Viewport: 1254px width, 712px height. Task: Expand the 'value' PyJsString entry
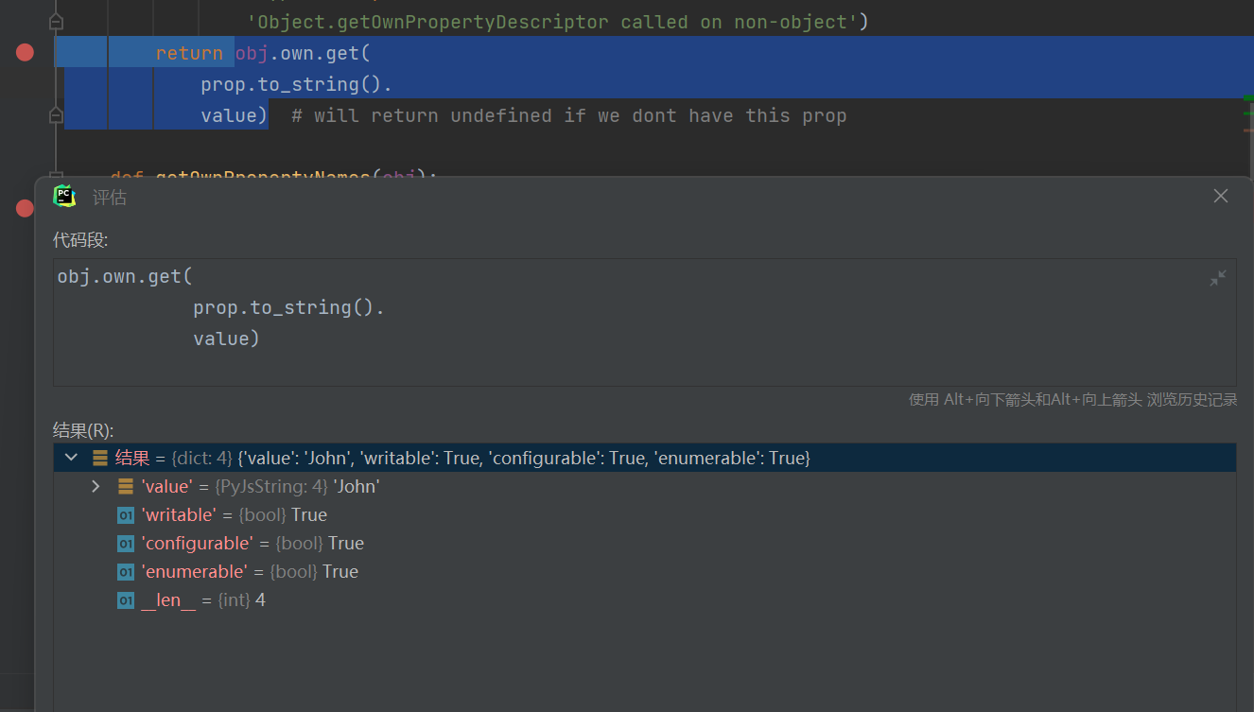[x=96, y=486]
